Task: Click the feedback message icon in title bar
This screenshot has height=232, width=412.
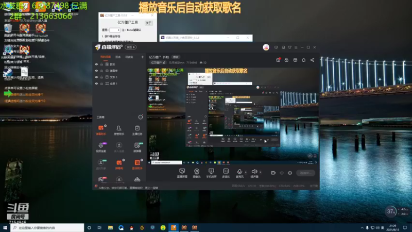Action: tap(276, 47)
